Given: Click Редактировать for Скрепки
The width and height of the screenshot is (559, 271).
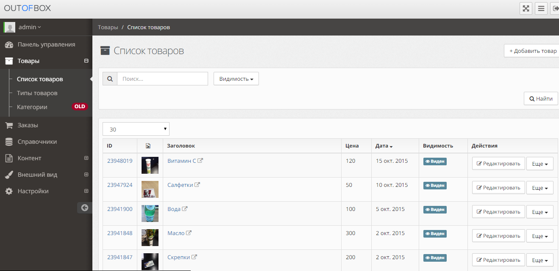Looking at the screenshot, I should coord(498,259).
